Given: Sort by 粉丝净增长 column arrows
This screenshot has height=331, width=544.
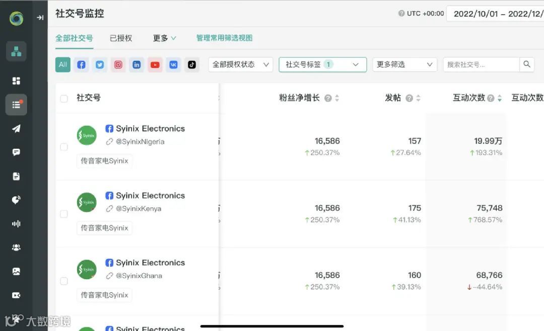Looking at the screenshot, I should [337, 98].
